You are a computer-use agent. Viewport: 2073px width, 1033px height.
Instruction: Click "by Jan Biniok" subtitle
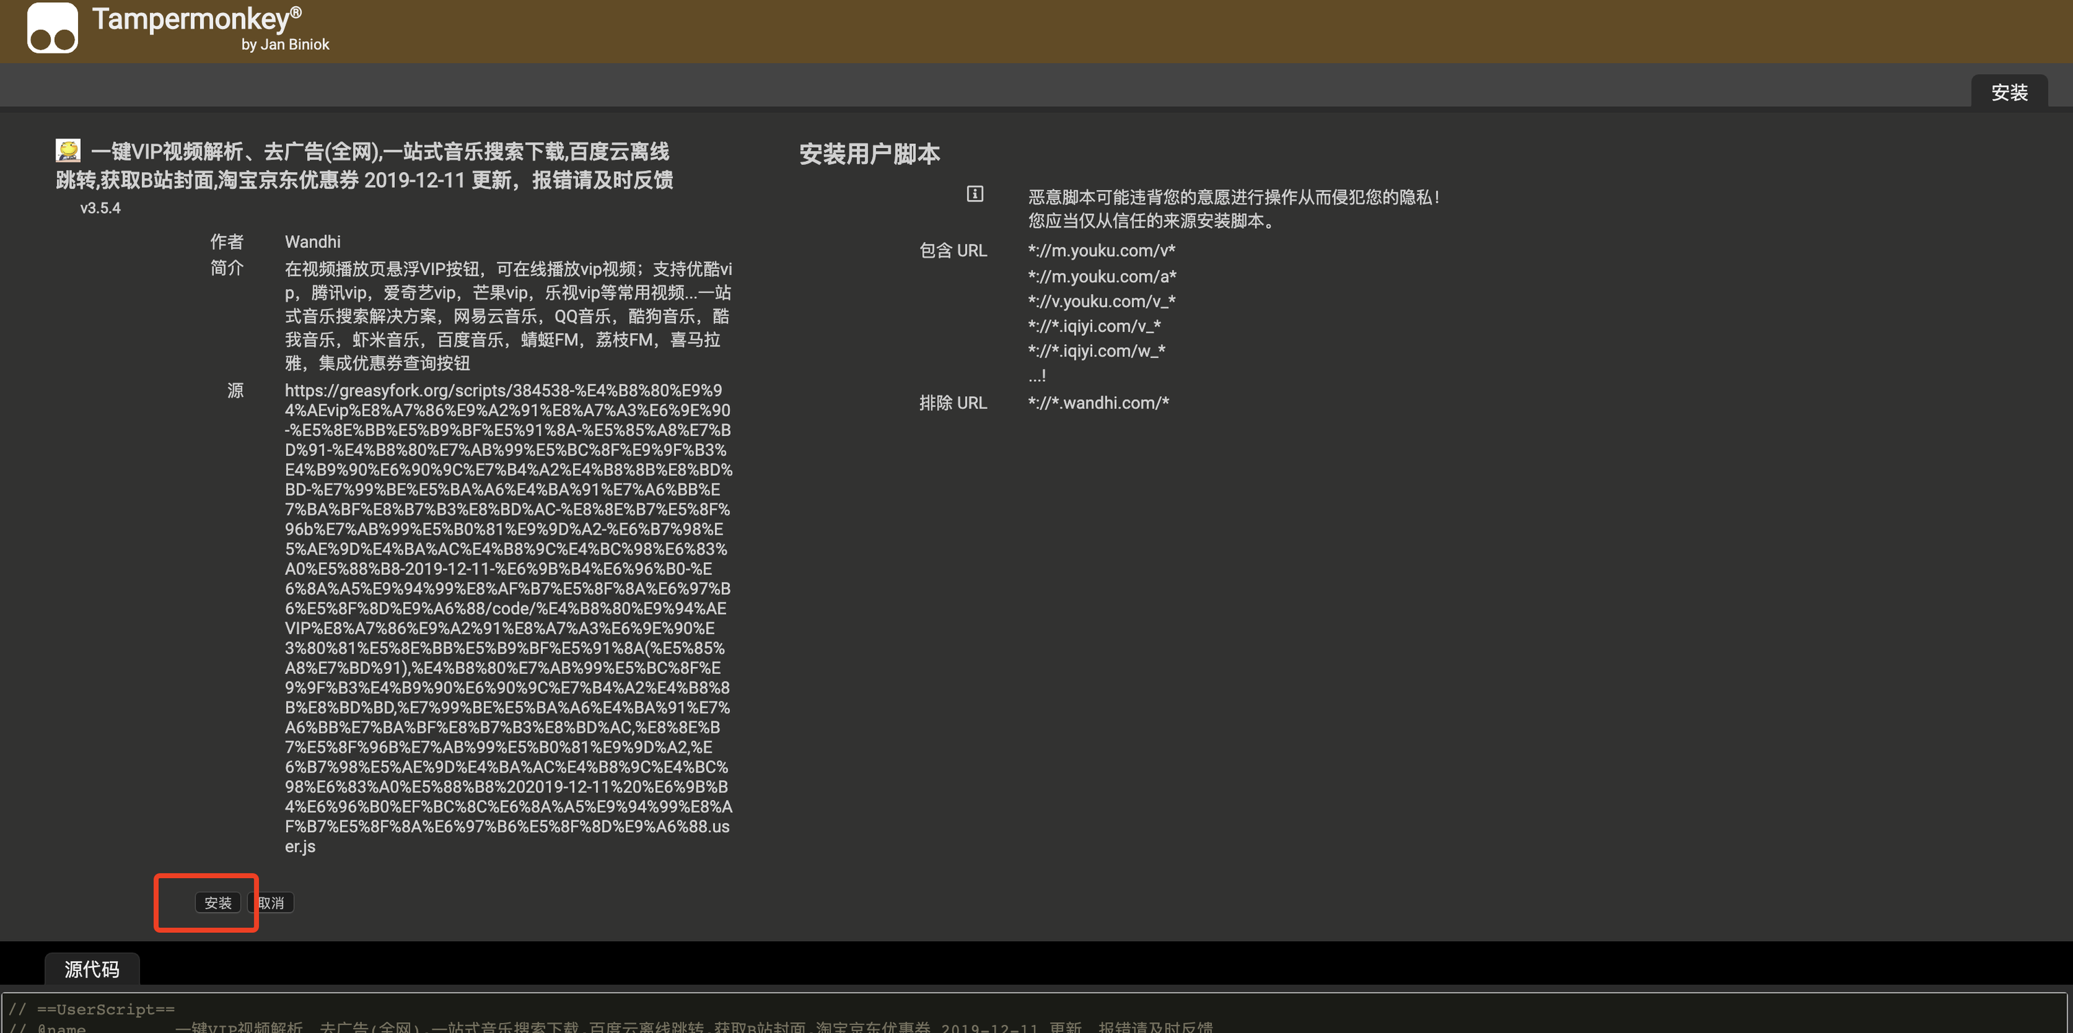pyautogui.click(x=285, y=45)
